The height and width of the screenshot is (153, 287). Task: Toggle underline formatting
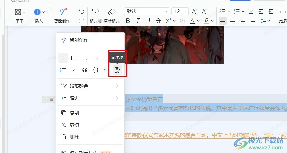148,21
